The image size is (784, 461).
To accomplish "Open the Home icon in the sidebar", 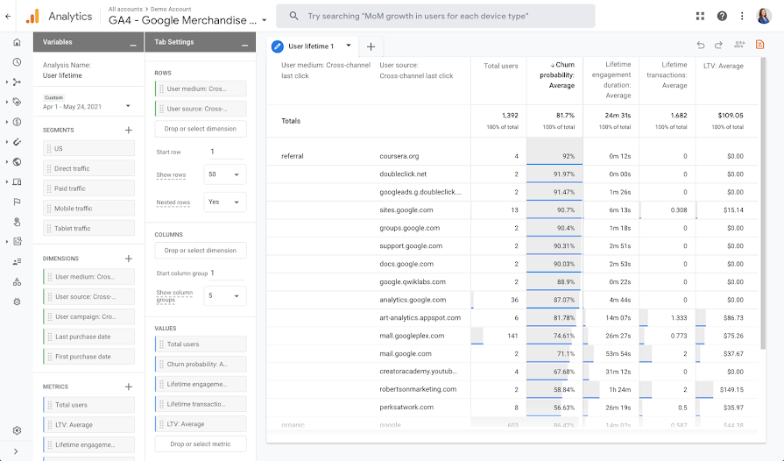I will tap(17, 42).
